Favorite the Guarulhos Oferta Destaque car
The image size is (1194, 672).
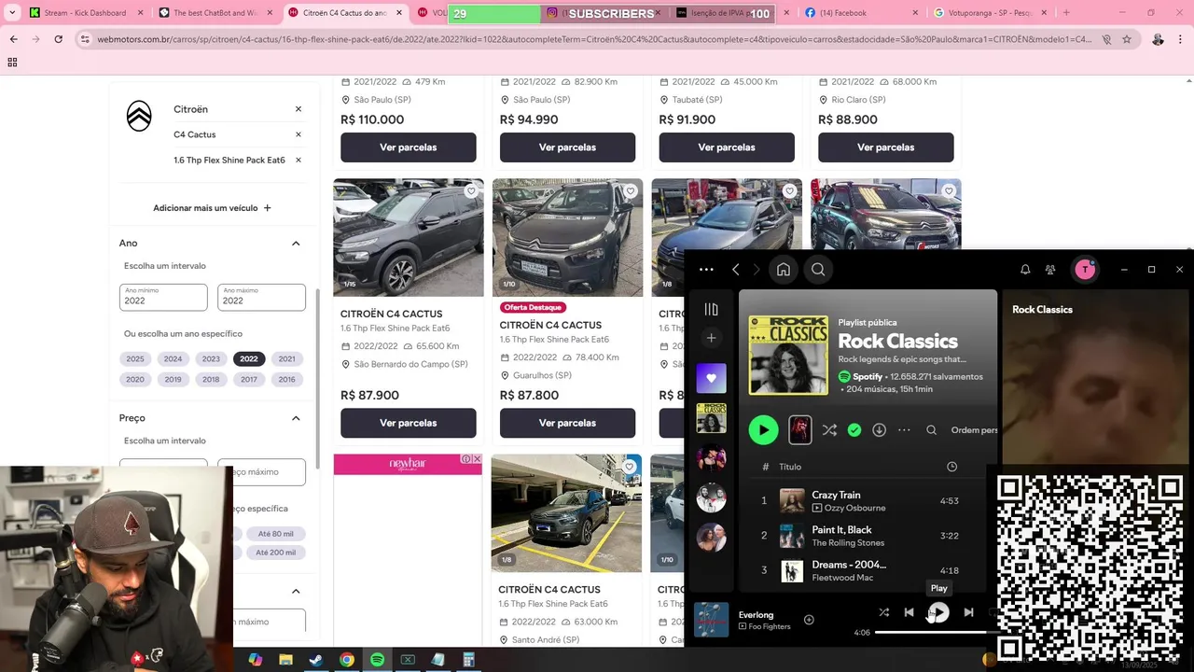631,191
